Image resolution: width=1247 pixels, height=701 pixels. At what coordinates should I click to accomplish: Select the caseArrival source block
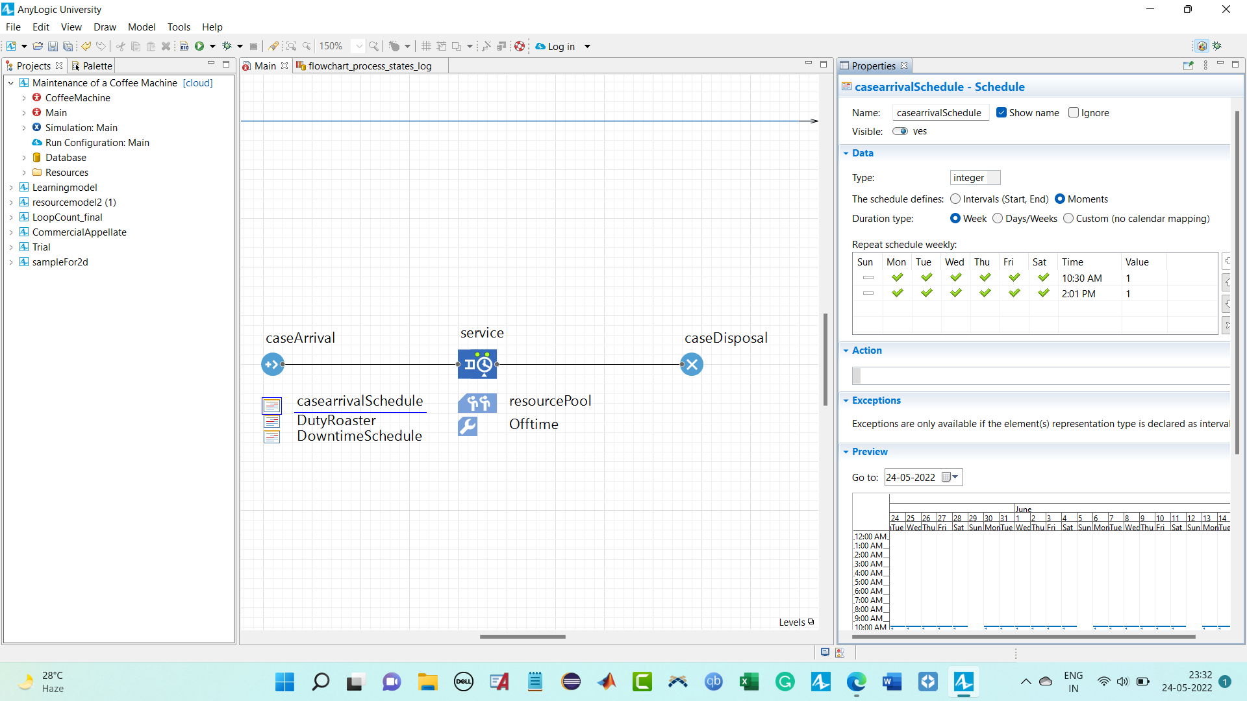click(x=273, y=364)
